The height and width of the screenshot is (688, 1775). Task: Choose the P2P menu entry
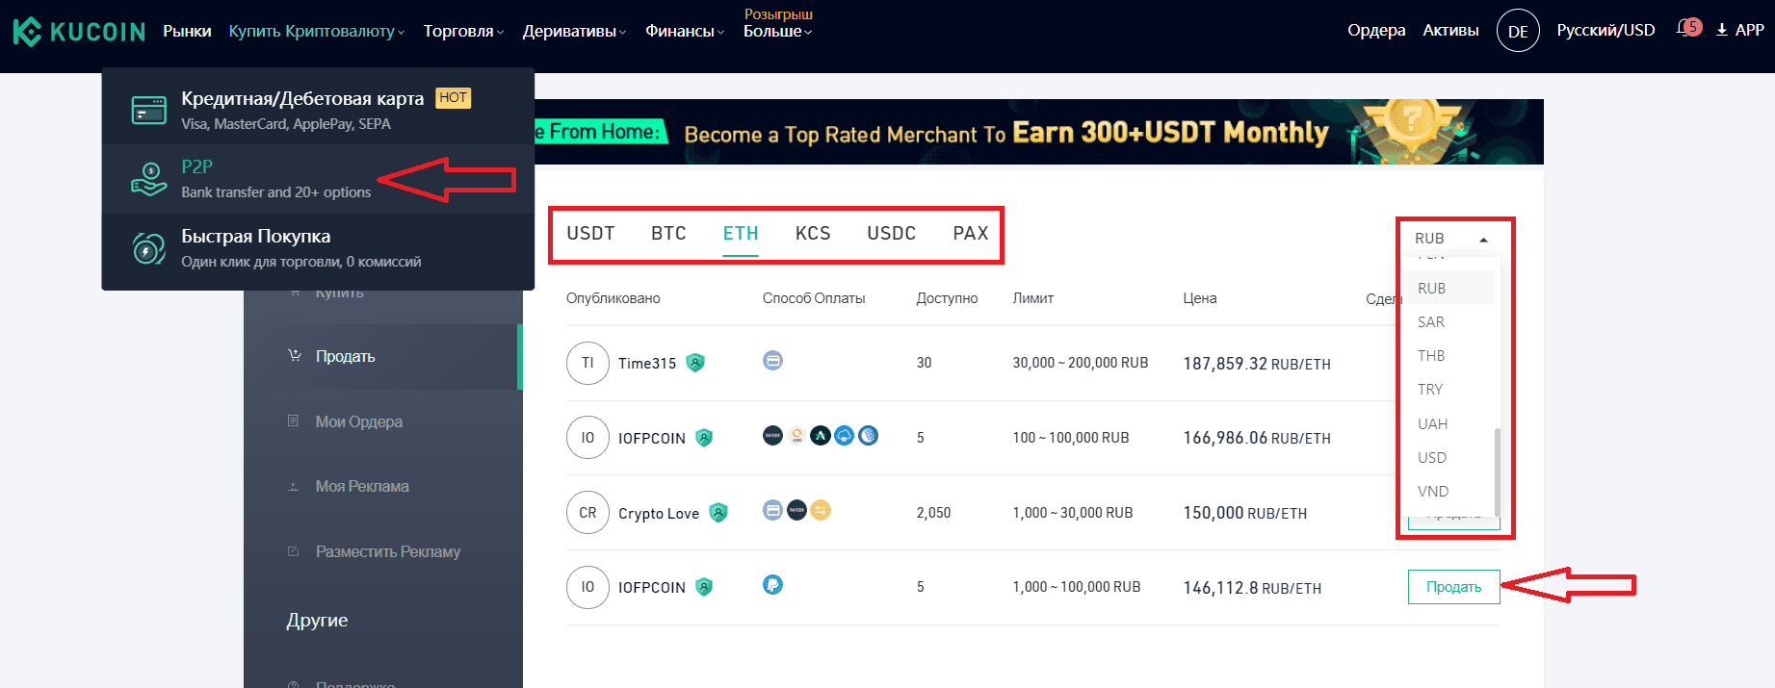pos(318,179)
